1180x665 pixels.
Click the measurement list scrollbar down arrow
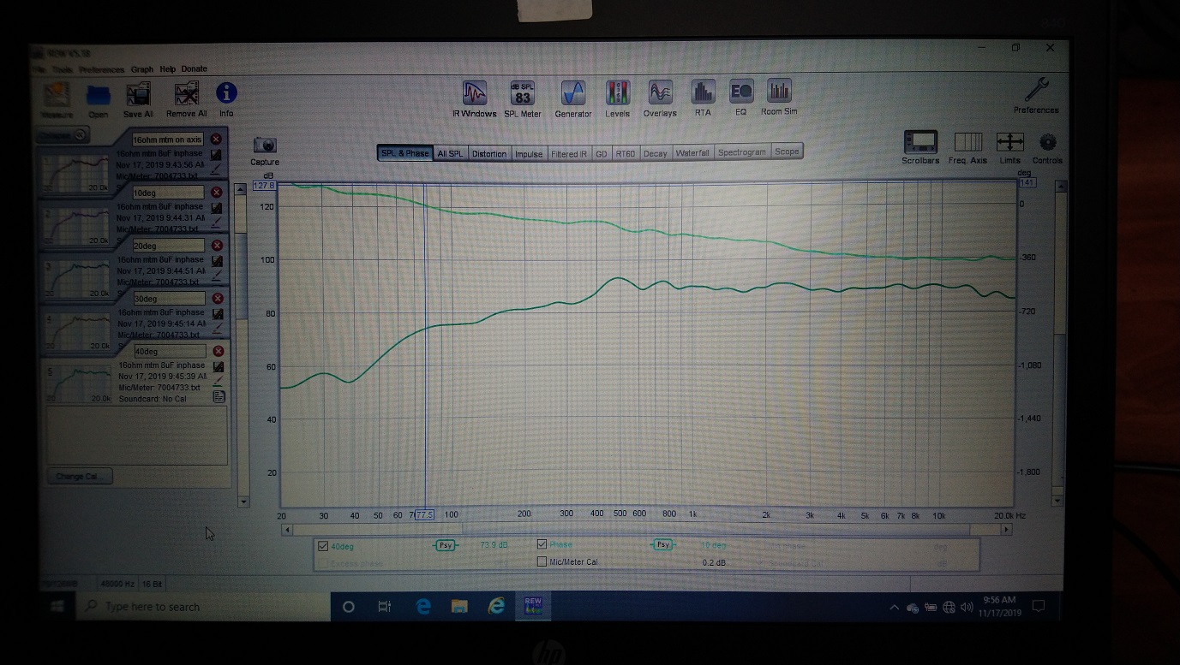pyautogui.click(x=243, y=502)
